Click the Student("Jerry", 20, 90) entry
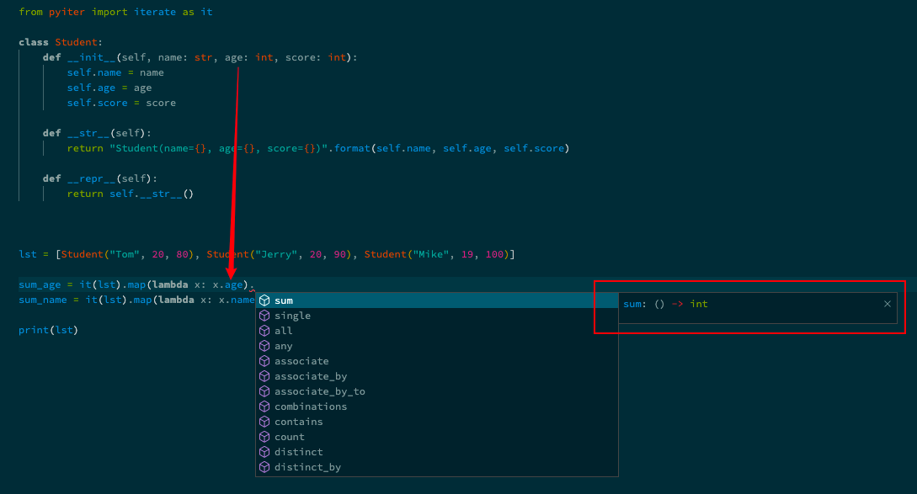 [x=279, y=254]
